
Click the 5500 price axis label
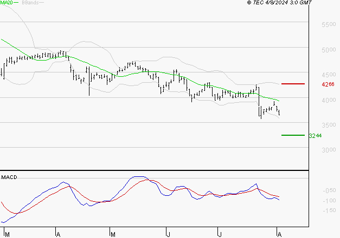click(329, 25)
